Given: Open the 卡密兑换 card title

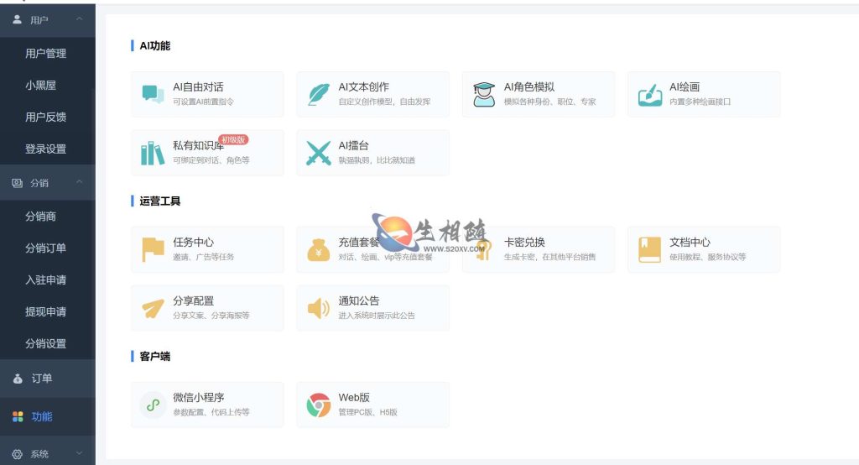Looking at the screenshot, I should (524, 242).
